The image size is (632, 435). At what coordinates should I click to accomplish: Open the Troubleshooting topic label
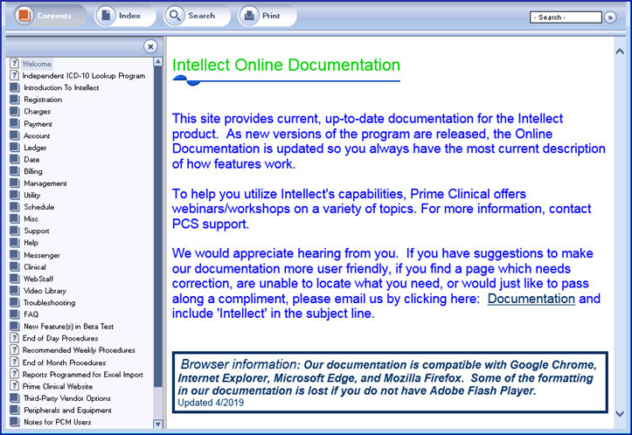[x=49, y=302]
